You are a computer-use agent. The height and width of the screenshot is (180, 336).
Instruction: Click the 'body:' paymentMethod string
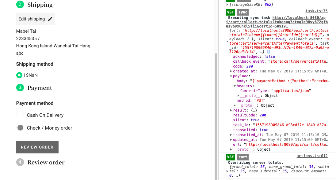[290, 81]
